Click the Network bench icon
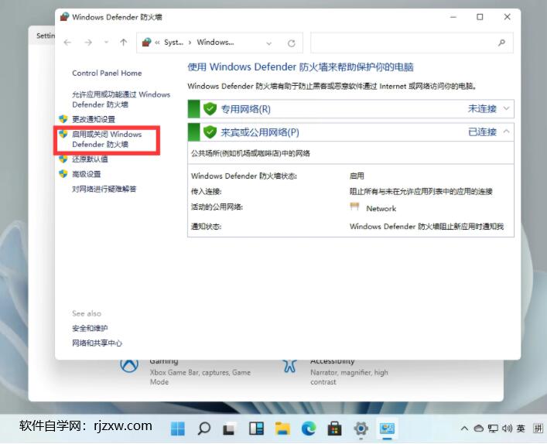The height and width of the screenshot is (444, 547). pyautogui.click(x=354, y=207)
